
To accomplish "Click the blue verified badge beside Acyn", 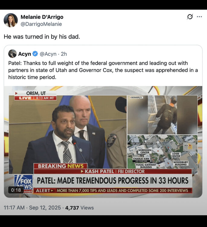I will [x=35, y=54].
